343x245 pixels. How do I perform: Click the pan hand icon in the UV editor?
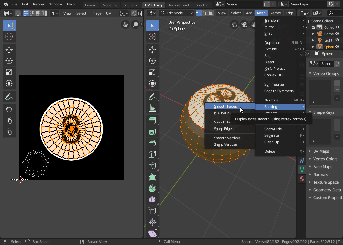pyautogui.click(x=125, y=25)
